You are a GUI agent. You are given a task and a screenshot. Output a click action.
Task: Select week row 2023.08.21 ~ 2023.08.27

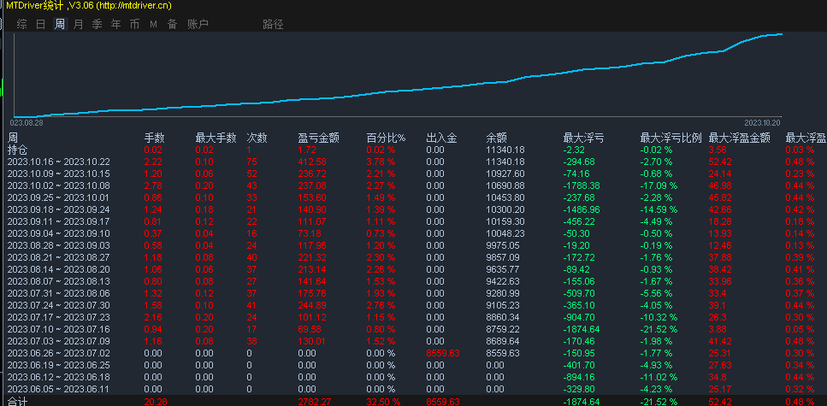58,257
